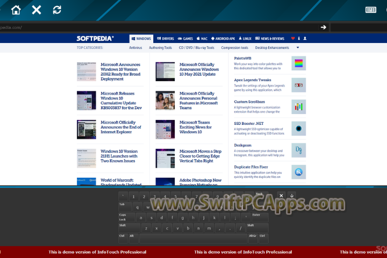Tap the left Shift key on virtual keyboard
Viewport: 387px width, 258px height.
point(130,228)
